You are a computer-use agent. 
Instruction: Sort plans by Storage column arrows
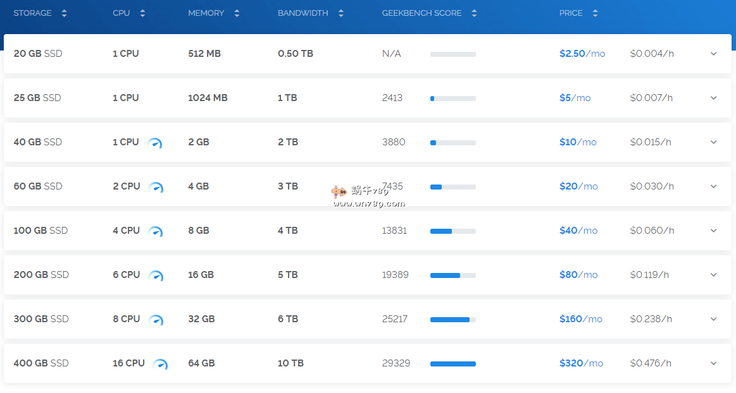(x=64, y=13)
